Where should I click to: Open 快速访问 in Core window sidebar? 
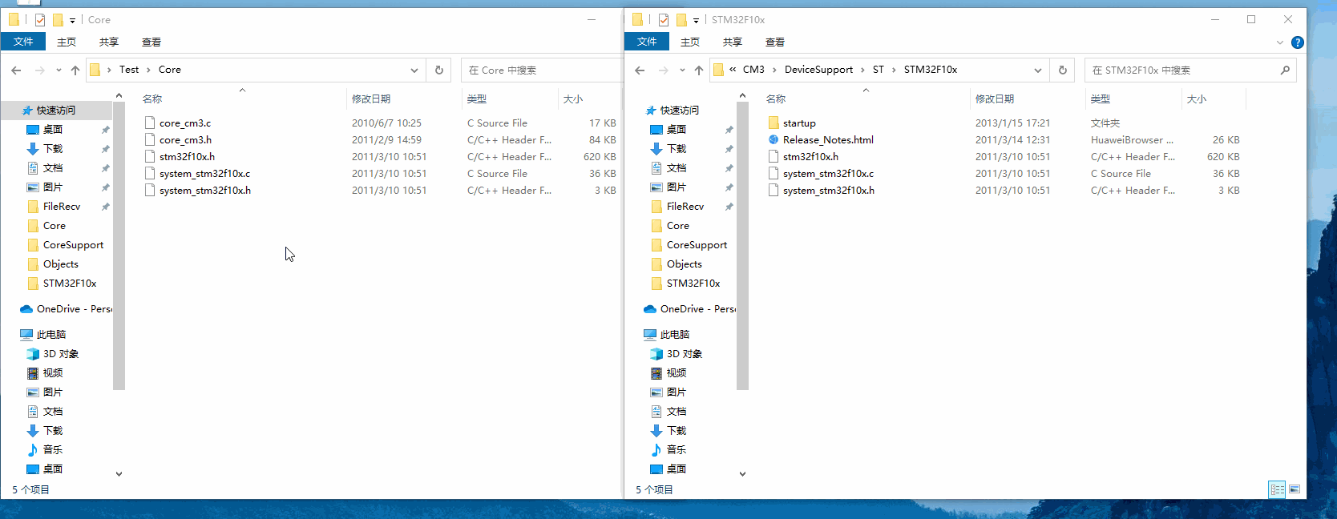56,111
